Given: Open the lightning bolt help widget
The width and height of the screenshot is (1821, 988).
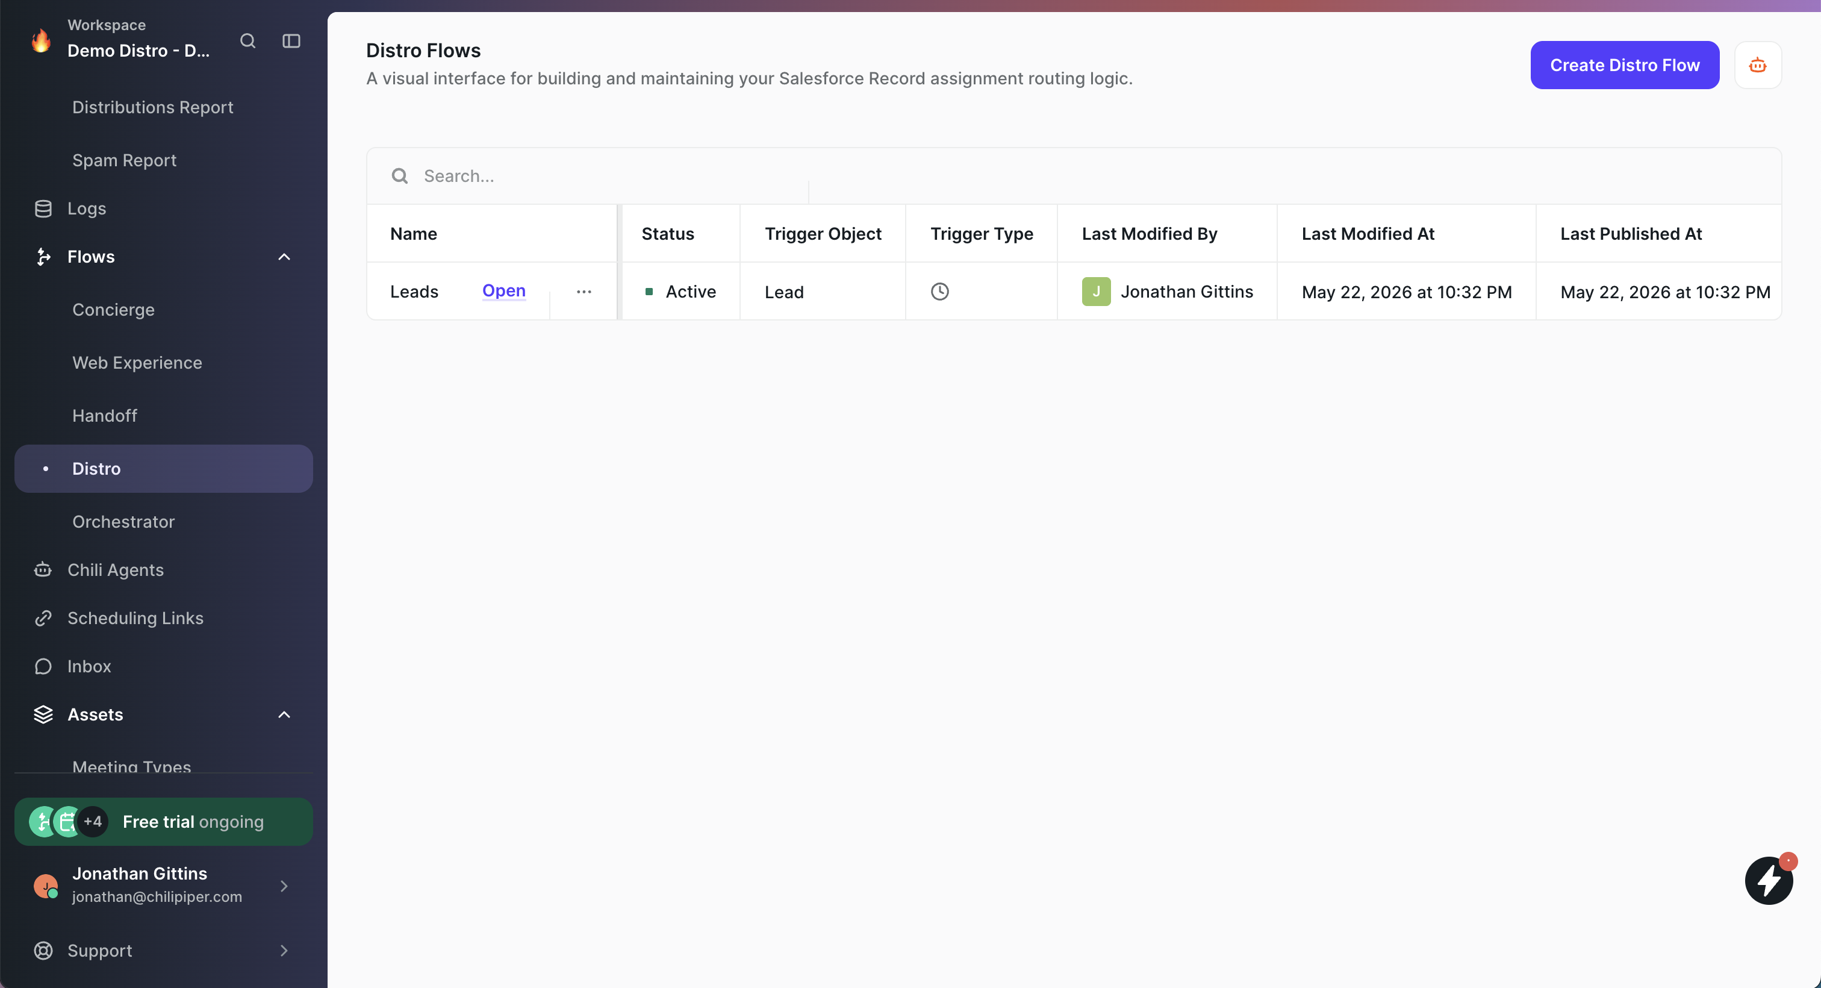Looking at the screenshot, I should (1768, 881).
